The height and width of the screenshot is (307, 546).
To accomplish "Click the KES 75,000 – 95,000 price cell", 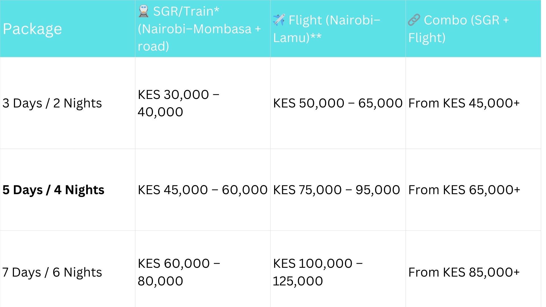I will coord(336,190).
